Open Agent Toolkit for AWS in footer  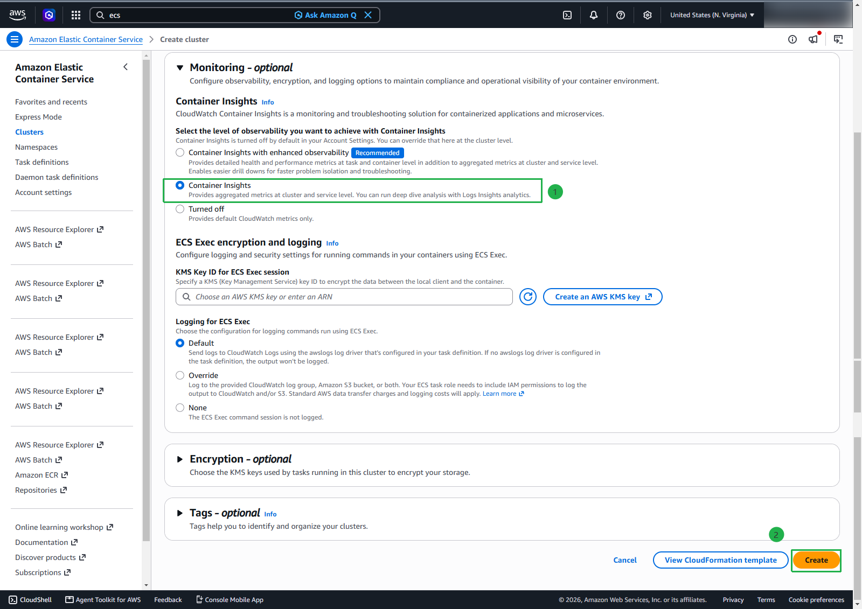pyautogui.click(x=103, y=600)
